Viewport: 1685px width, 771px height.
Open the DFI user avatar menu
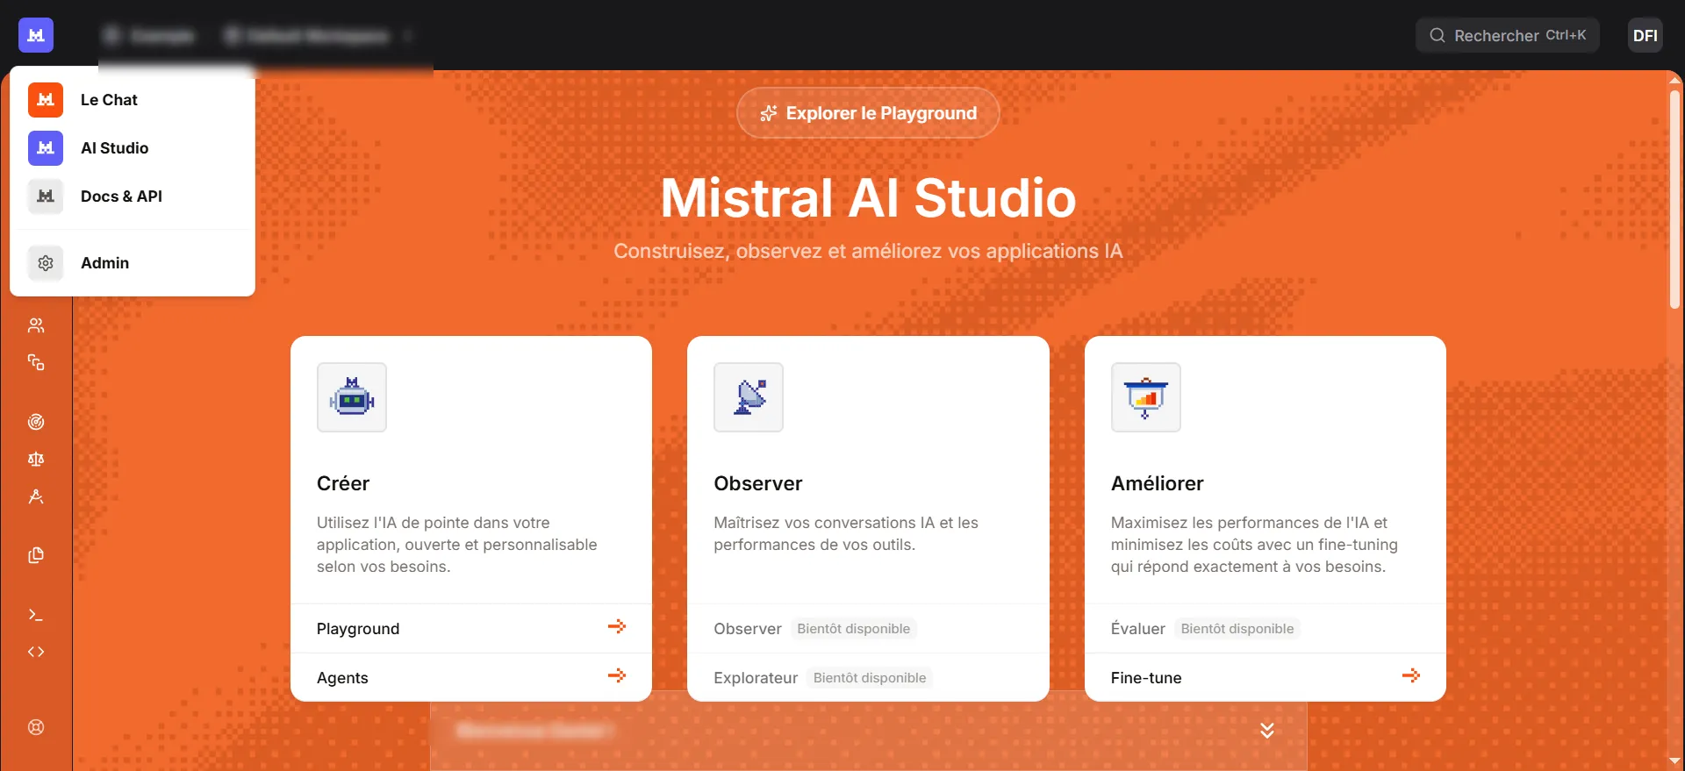(x=1645, y=35)
